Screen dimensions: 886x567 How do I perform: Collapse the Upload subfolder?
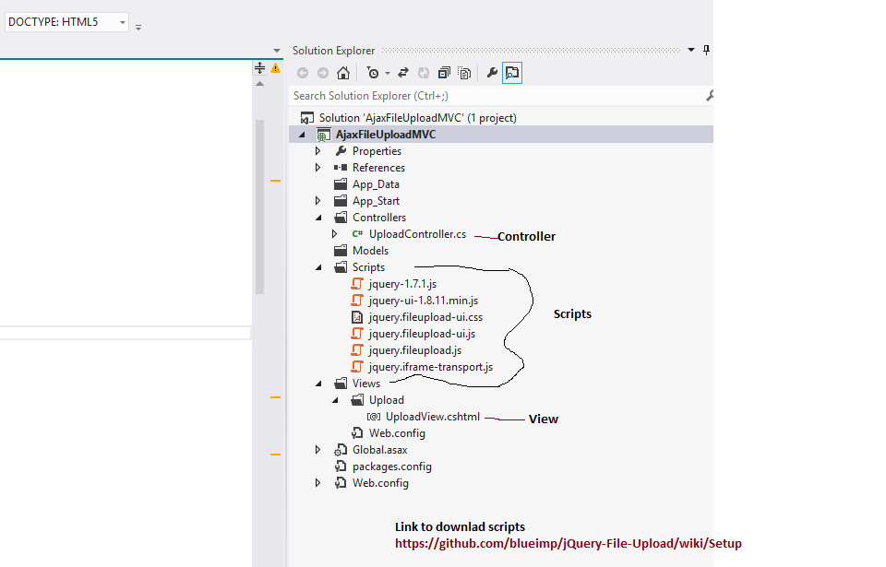(x=335, y=400)
